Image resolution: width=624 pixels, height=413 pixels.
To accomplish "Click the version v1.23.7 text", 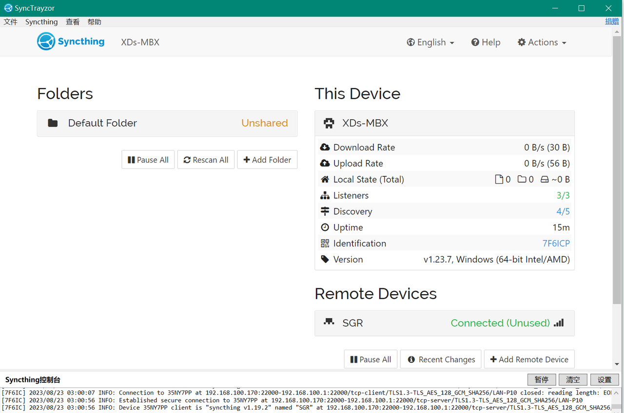I will pos(497,260).
